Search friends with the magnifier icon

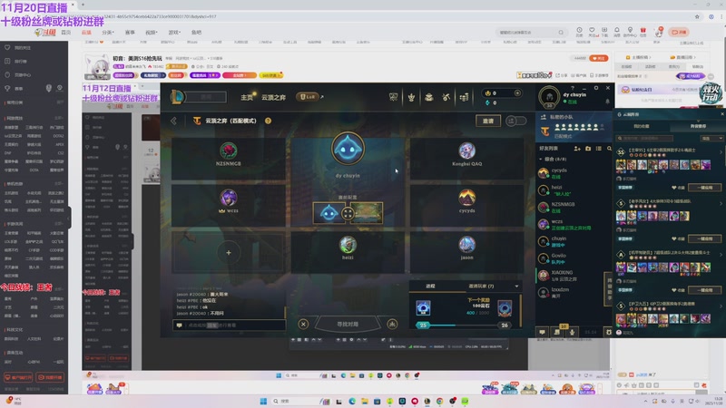point(609,149)
